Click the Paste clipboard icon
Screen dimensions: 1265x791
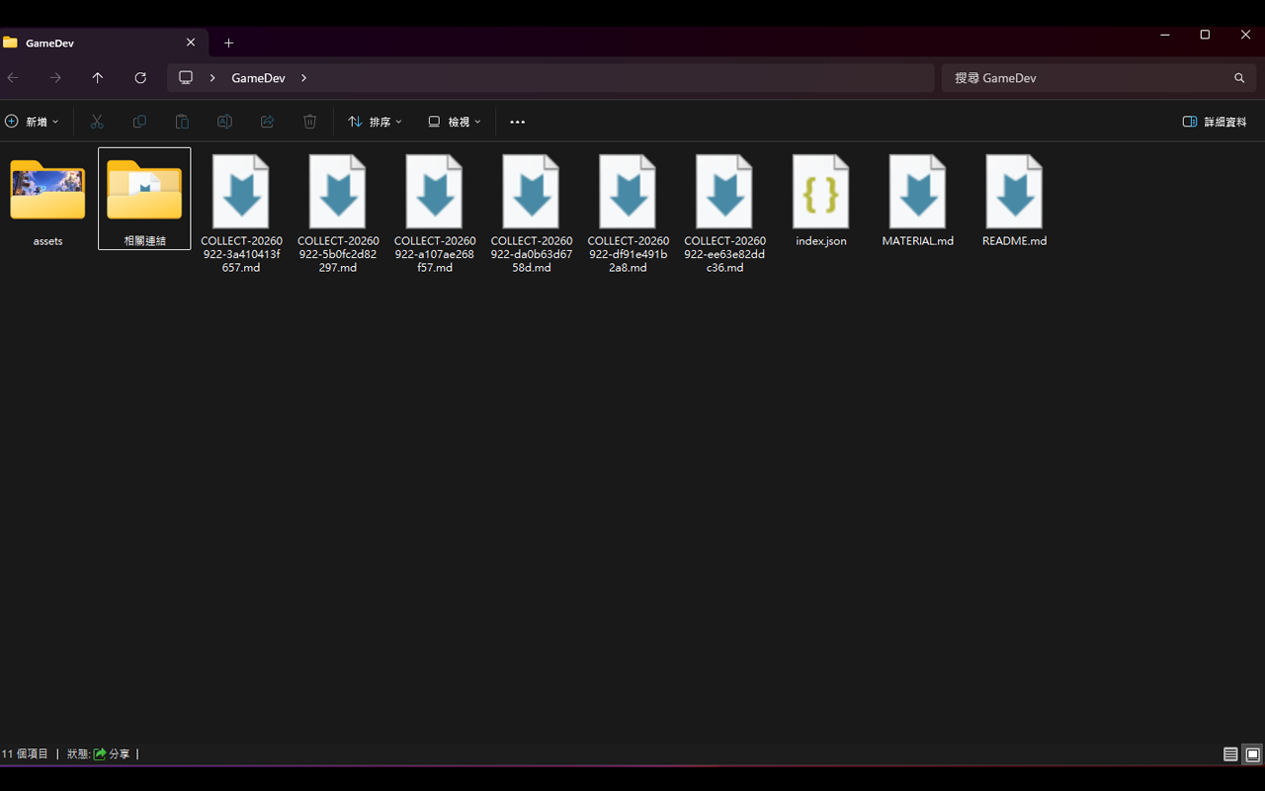point(182,122)
